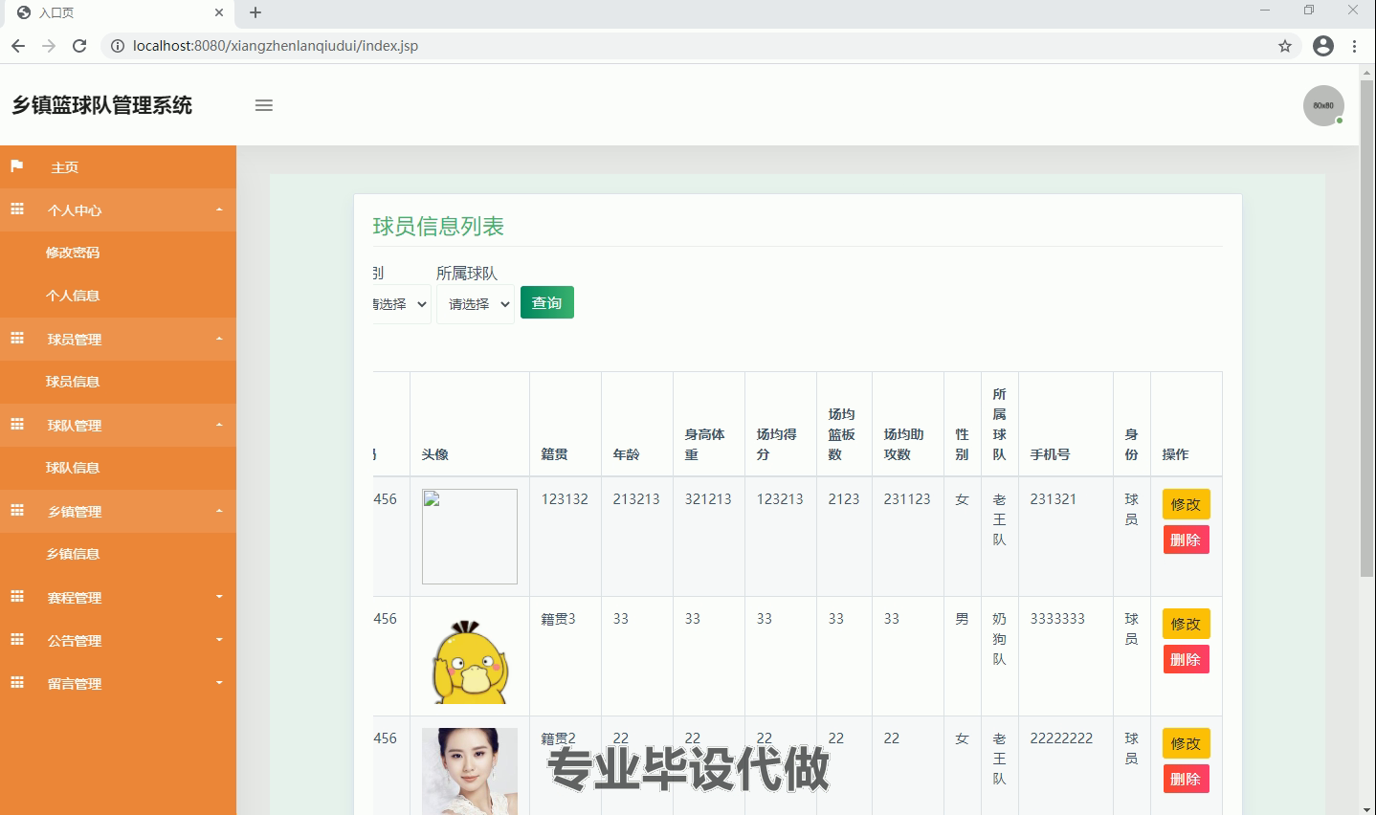Open the user avatar in header
The height and width of the screenshot is (815, 1376).
[1323, 105]
